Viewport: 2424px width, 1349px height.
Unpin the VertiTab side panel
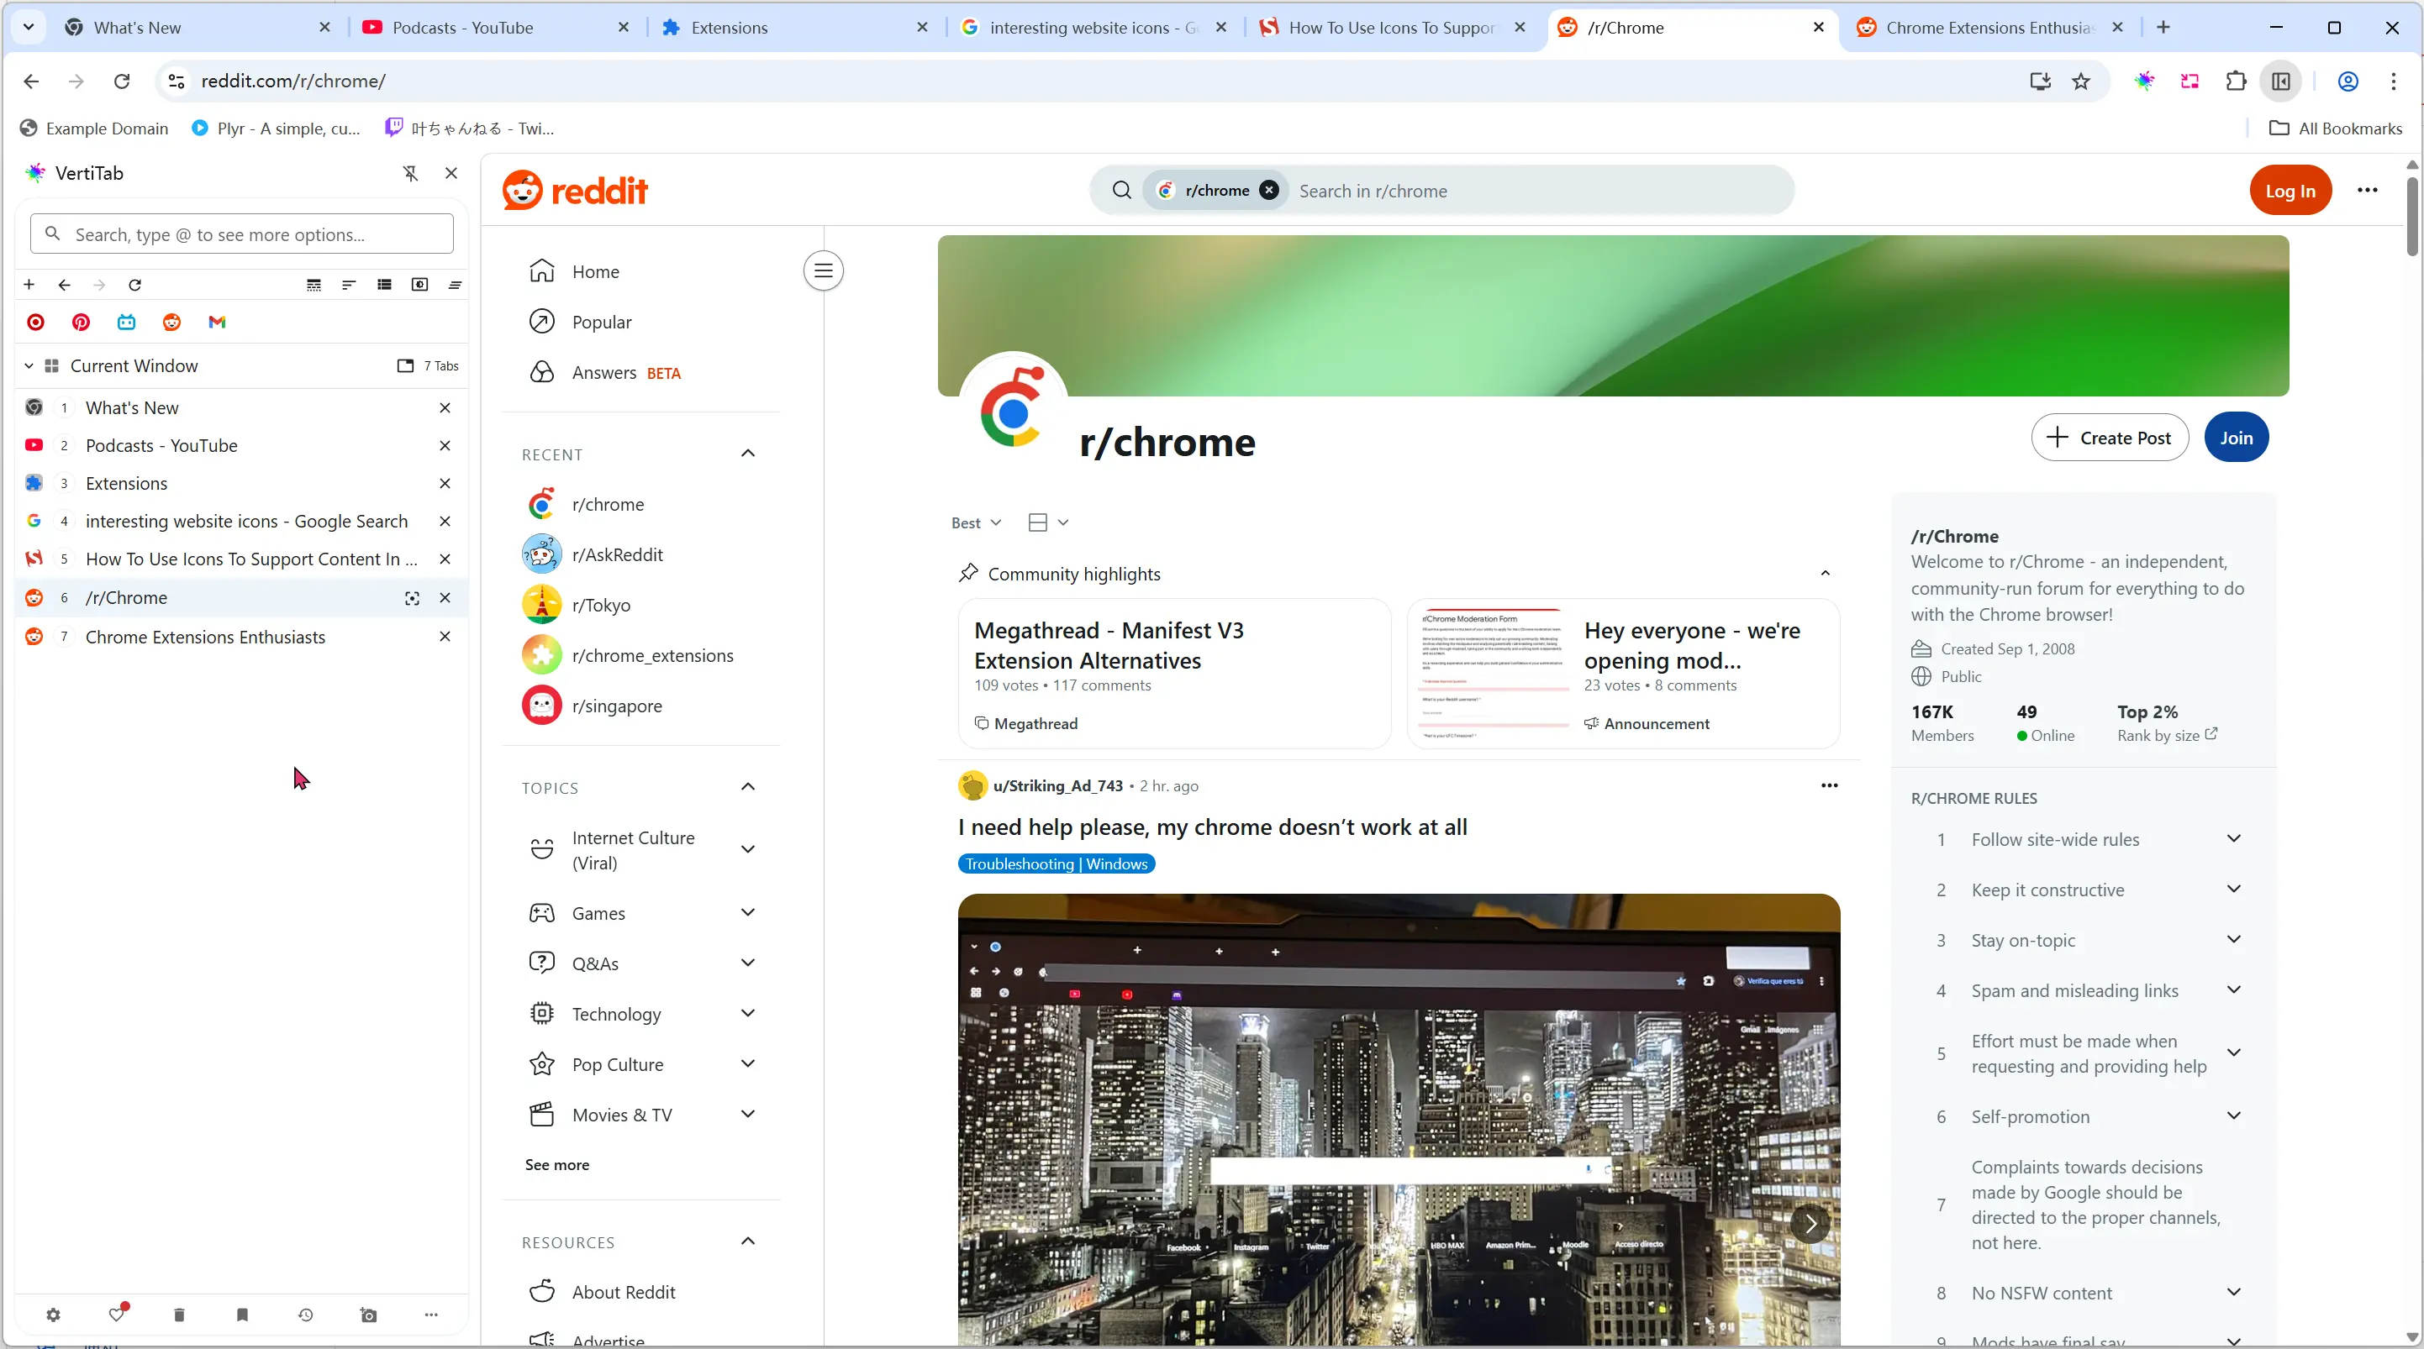click(410, 173)
